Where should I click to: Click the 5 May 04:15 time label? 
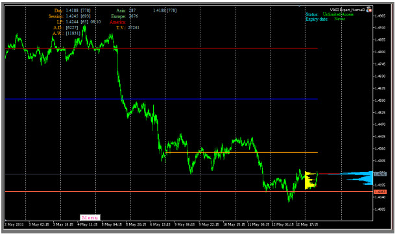tap(112, 224)
